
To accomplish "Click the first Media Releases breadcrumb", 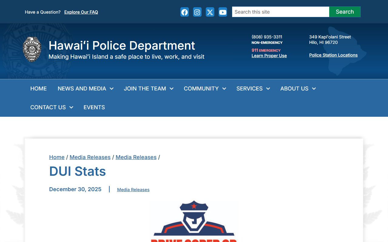I will [90, 157].
